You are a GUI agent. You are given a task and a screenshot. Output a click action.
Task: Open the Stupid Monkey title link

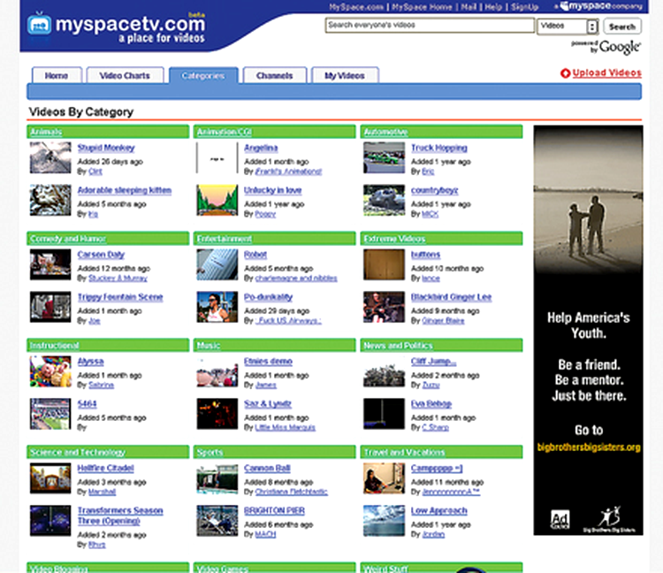click(106, 148)
